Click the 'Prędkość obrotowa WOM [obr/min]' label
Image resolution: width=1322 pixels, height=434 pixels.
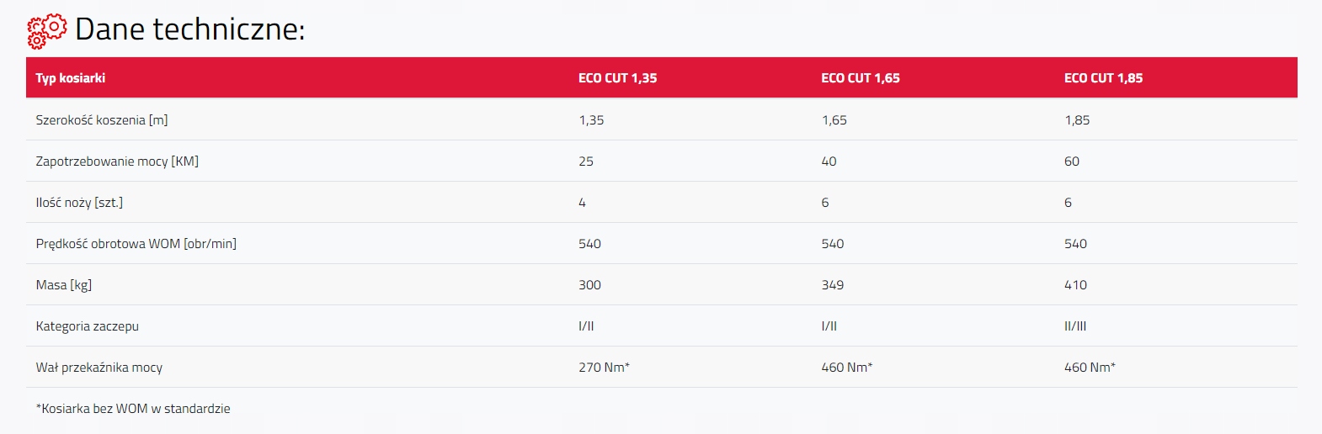(136, 244)
